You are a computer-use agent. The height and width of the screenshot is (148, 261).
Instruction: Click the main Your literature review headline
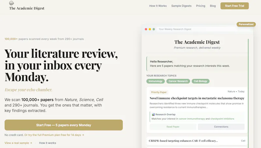click(x=61, y=65)
